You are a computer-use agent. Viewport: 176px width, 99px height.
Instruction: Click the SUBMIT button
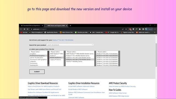coord(37,71)
